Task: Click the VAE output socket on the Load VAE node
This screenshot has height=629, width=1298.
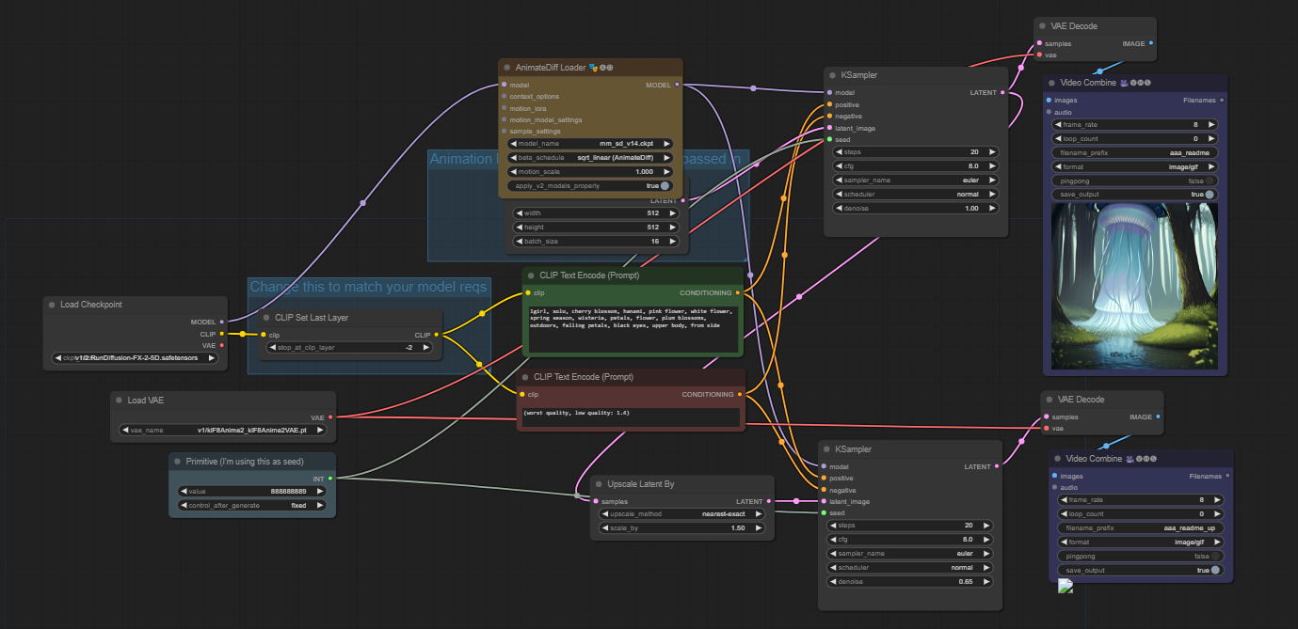Action: 331,418
